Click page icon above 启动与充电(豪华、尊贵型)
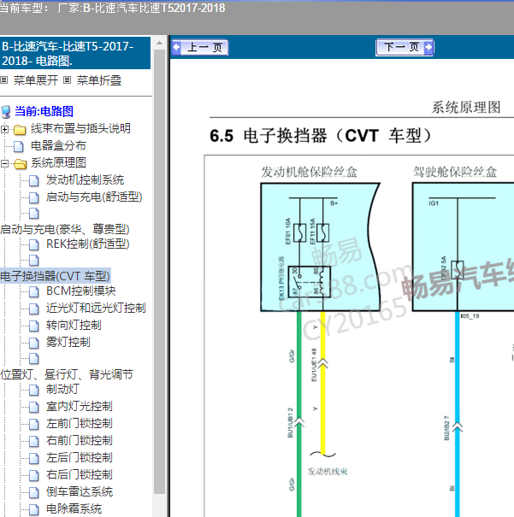The width and height of the screenshot is (514, 517). click(33, 214)
